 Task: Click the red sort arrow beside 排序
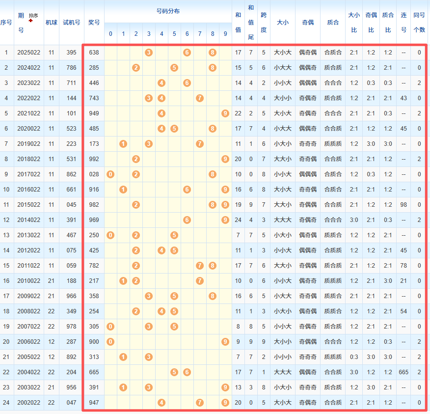coord(30,21)
